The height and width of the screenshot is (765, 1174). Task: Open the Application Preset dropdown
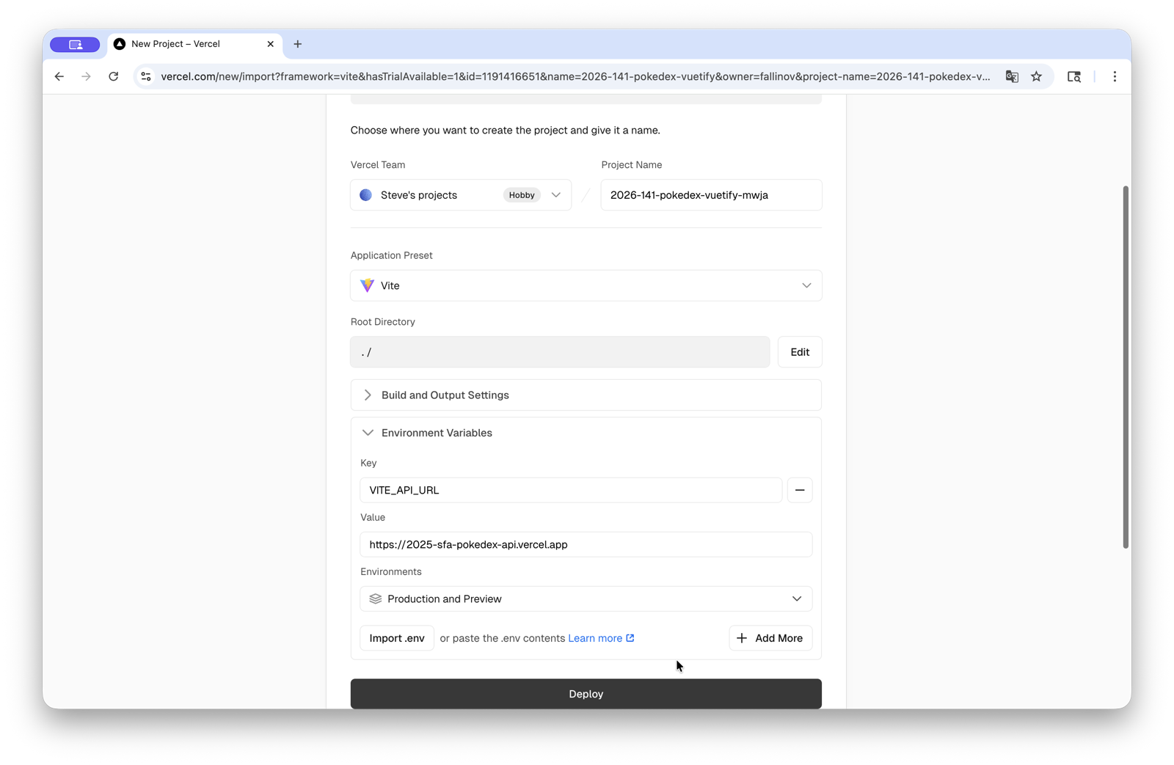pos(806,285)
